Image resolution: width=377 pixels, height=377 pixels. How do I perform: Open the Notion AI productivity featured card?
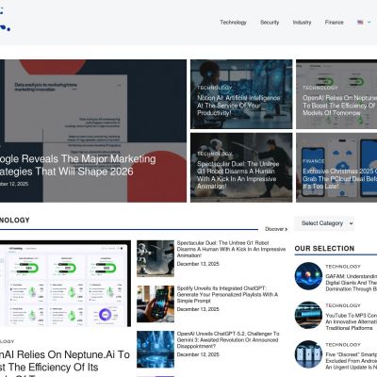tap(241, 94)
